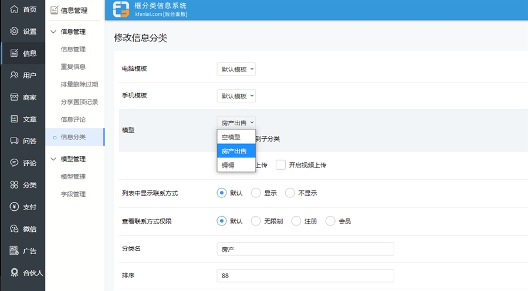
Task: Enable the video upload (开启视频上传) checkbox
Action: pyautogui.click(x=280, y=165)
